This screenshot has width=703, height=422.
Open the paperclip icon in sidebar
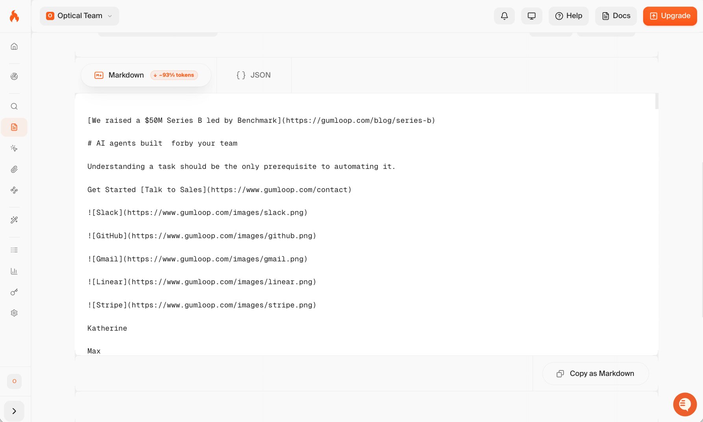14,169
